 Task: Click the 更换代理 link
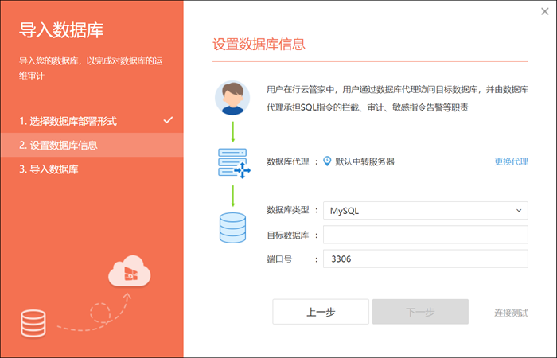[511, 161]
